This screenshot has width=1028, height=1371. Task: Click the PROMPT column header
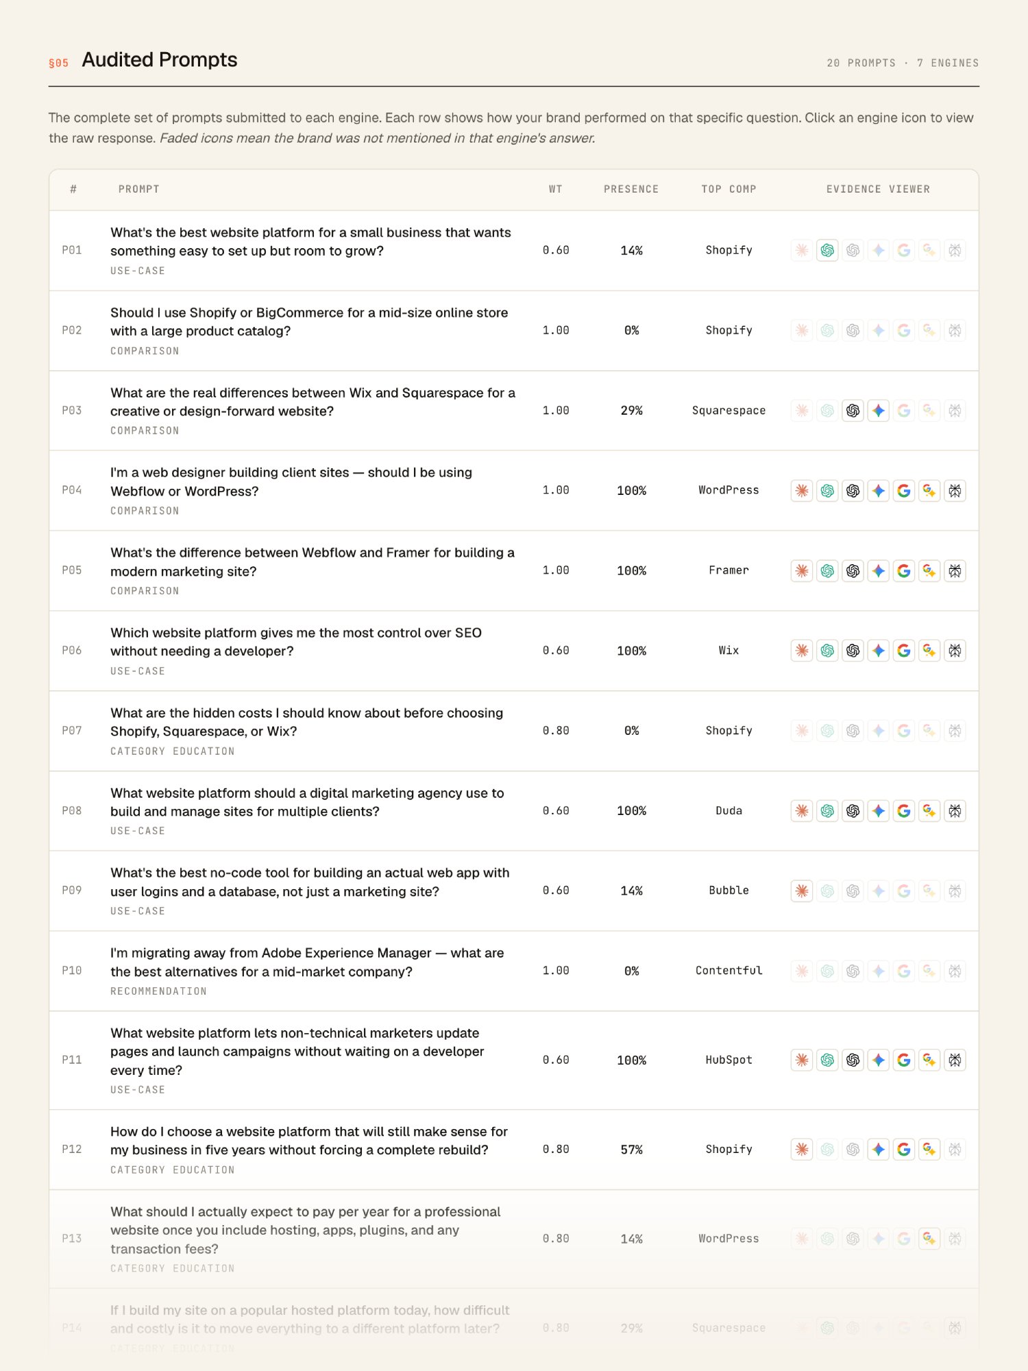coord(139,189)
